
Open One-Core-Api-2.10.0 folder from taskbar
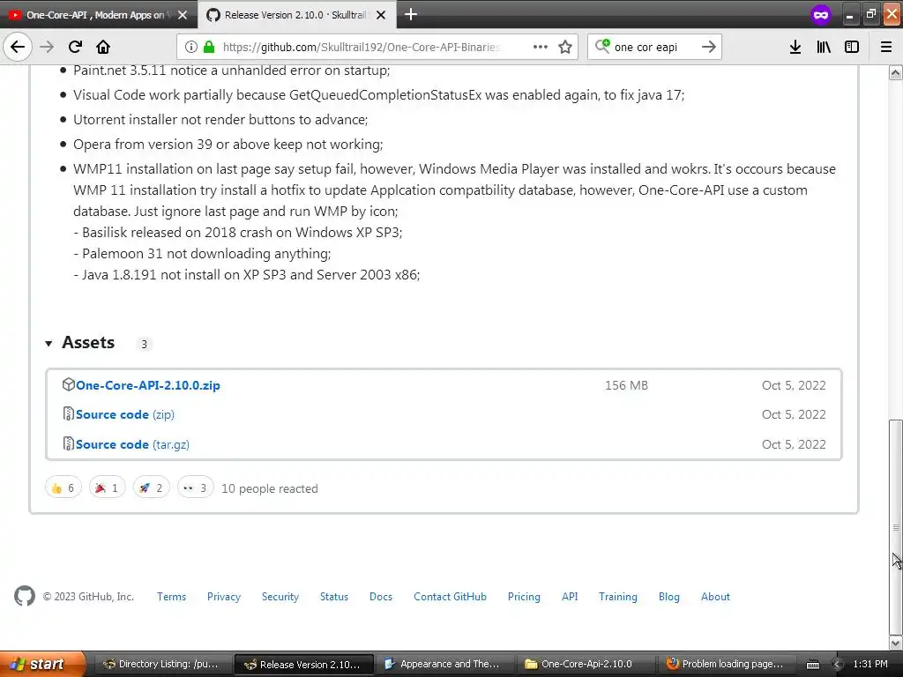click(x=586, y=664)
